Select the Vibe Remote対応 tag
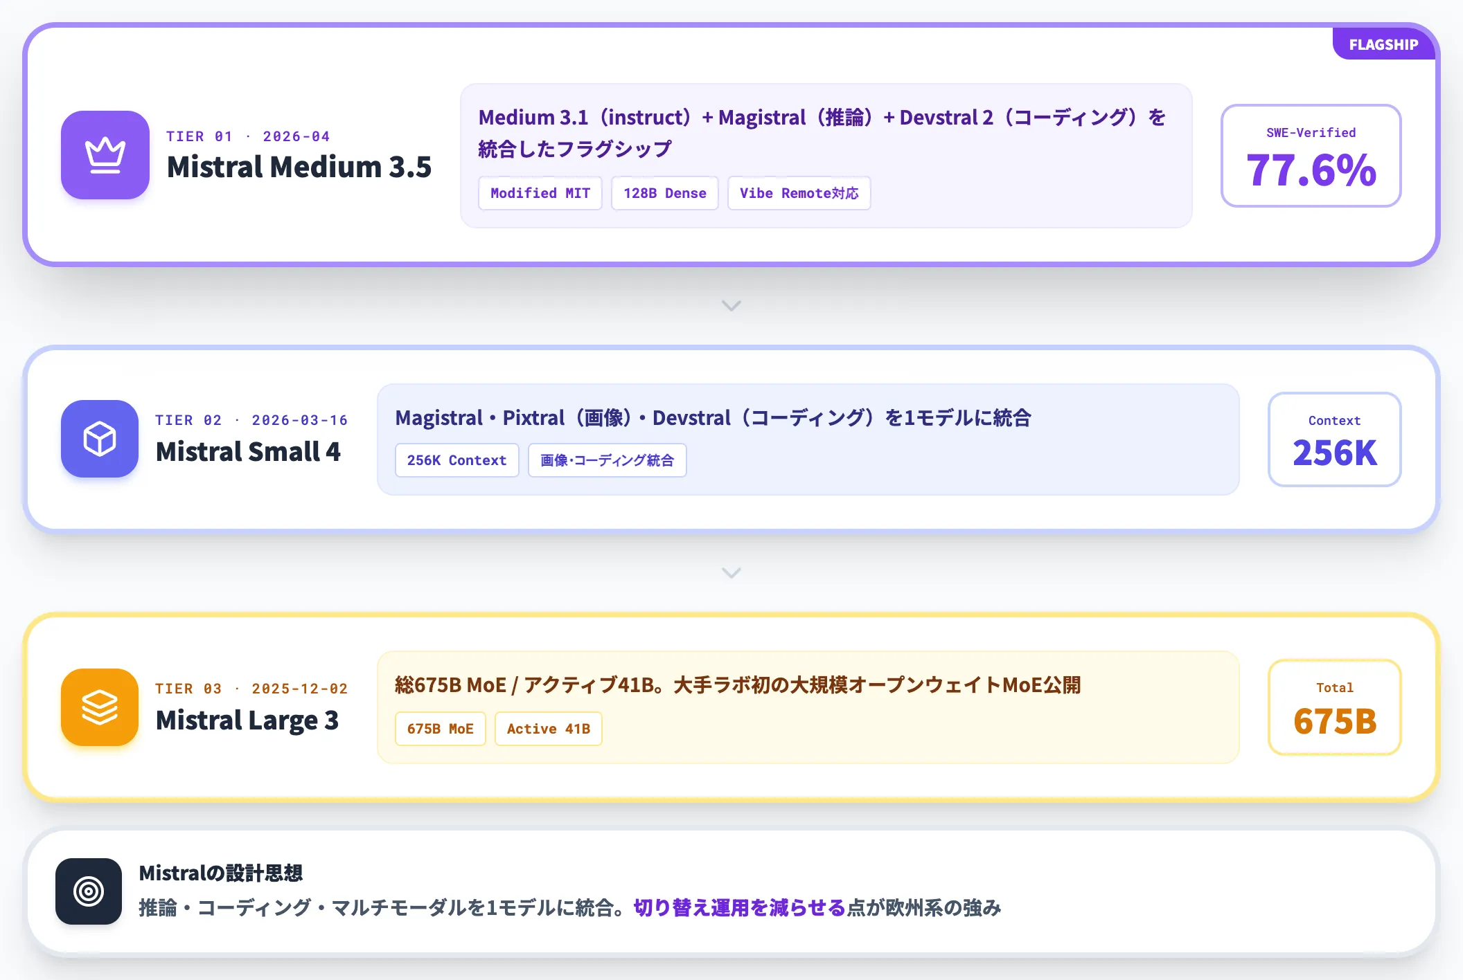 pyautogui.click(x=799, y=193)
